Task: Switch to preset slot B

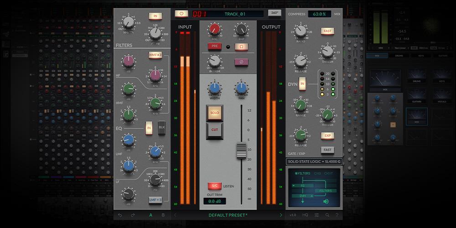Action: point(163,215)
